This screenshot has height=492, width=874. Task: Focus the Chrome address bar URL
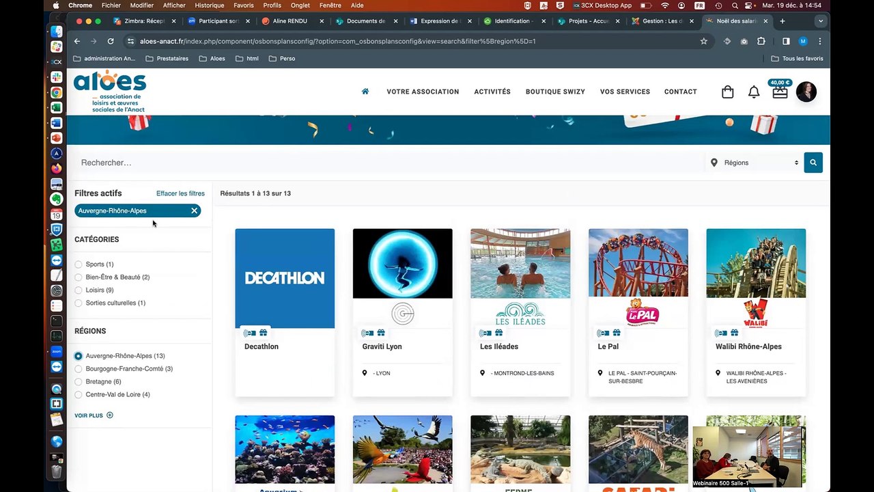pyautogui.click(x=338, y=41)
